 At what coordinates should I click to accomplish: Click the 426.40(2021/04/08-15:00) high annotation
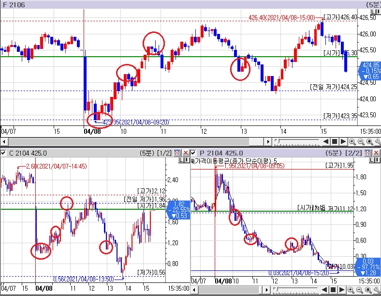click(x=282, y=17)
